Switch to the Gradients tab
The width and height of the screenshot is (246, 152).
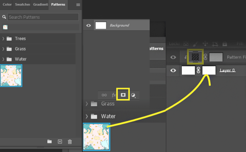[x=40, y=4]
